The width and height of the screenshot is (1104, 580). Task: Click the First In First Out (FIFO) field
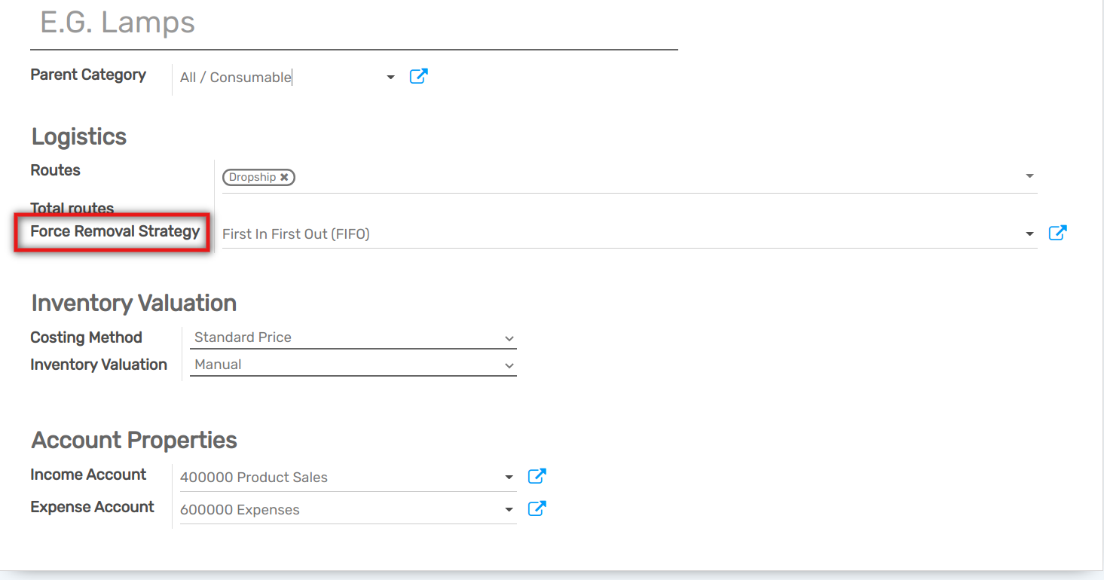pyautogui.click(x=618, y=234)
